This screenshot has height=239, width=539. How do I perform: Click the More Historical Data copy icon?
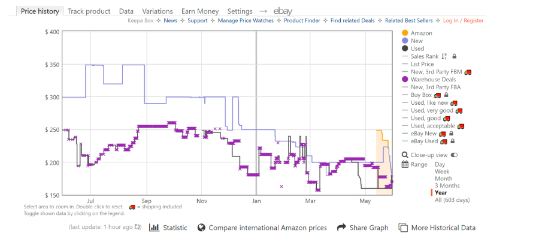(x=403, y=228)
